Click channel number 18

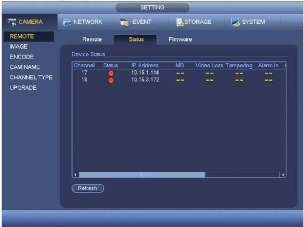84,80
